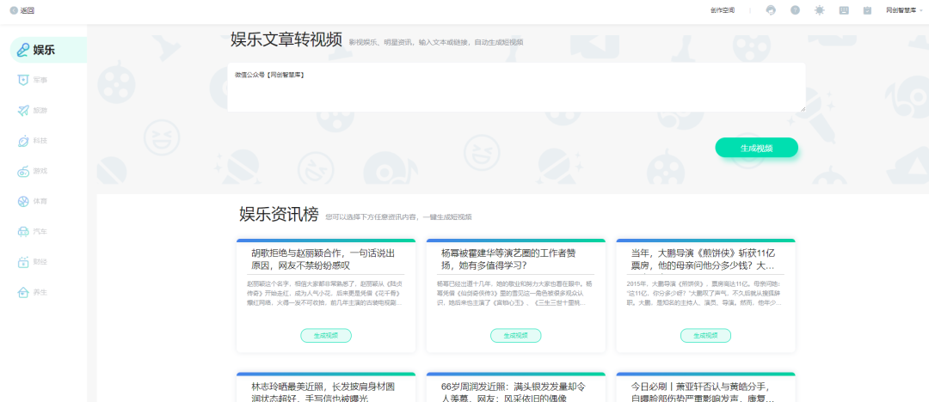Click the keyboard icon in top bar

(x=843, y=10)
